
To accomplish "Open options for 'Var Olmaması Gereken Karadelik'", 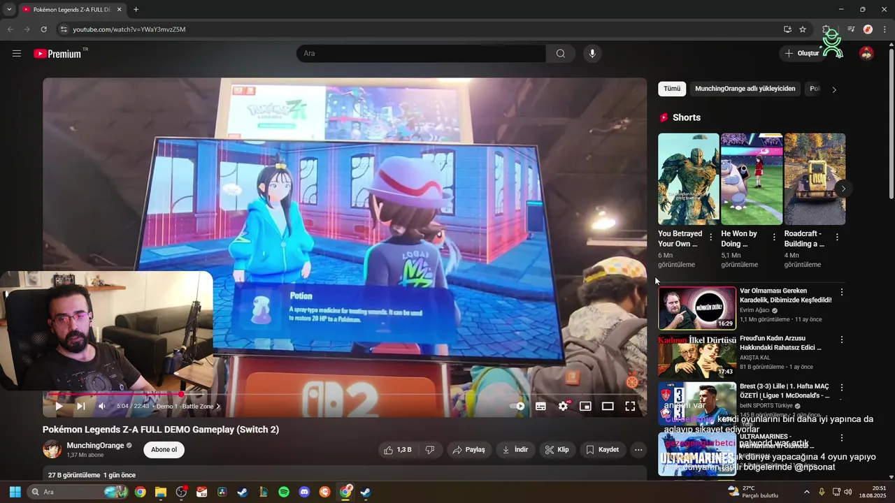I will point(842,292).
